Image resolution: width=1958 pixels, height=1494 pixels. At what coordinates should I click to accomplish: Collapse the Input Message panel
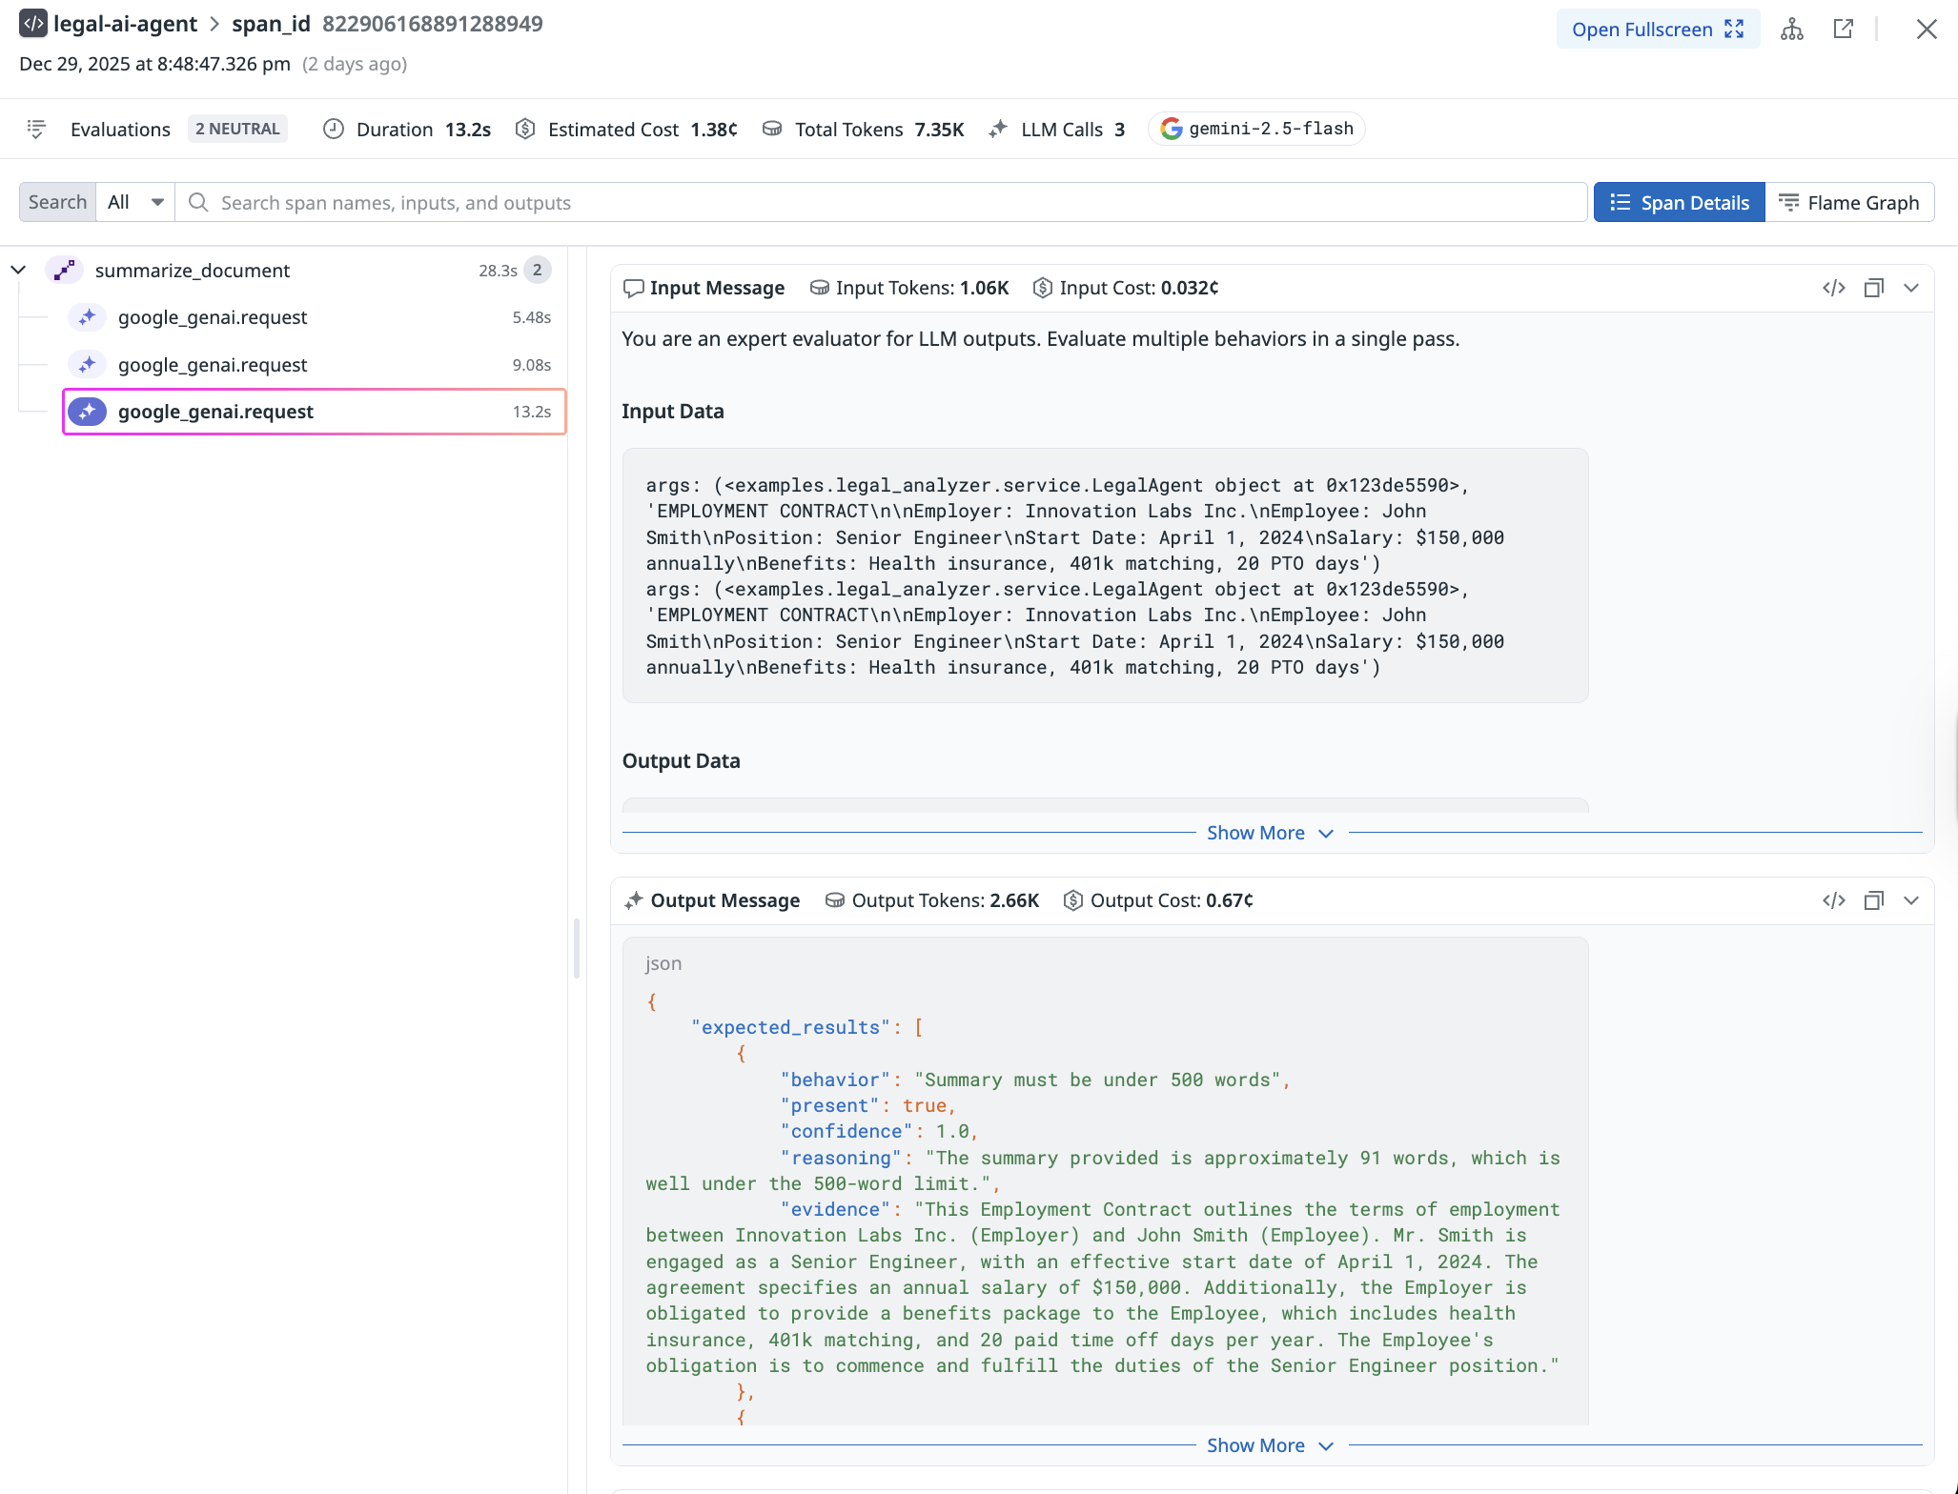point(1911,288)
